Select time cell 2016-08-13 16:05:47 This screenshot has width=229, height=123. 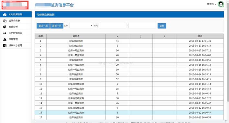tap(200, 103)
